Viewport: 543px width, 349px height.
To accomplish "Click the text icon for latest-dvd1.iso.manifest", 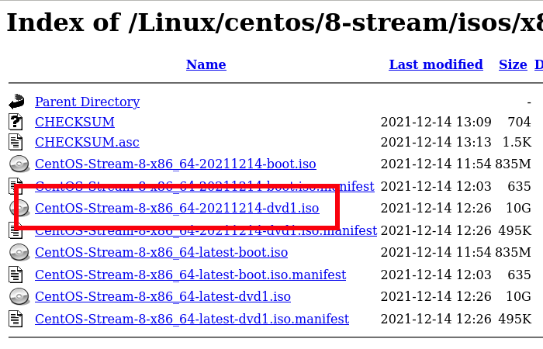I will click(x=16, y=319).
